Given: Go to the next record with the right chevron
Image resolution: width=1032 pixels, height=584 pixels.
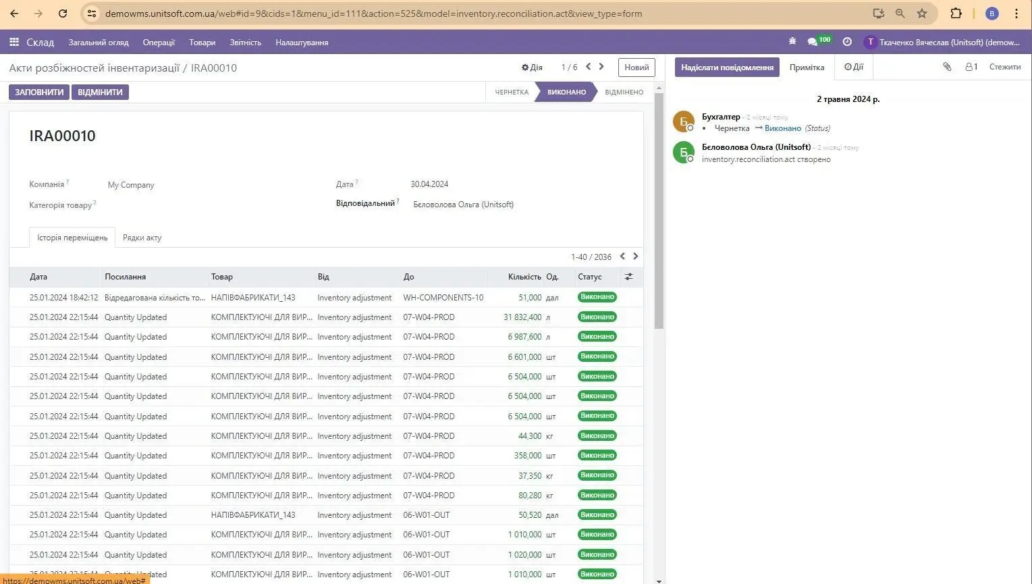Looking at the screenshot, I should pos(601,67).
